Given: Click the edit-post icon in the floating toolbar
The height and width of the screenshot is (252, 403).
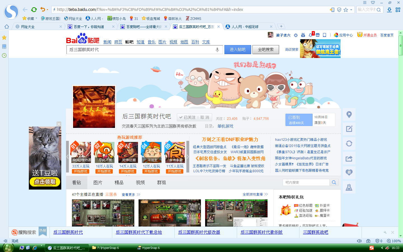Looking at the screenshot, I should [349, 129].
